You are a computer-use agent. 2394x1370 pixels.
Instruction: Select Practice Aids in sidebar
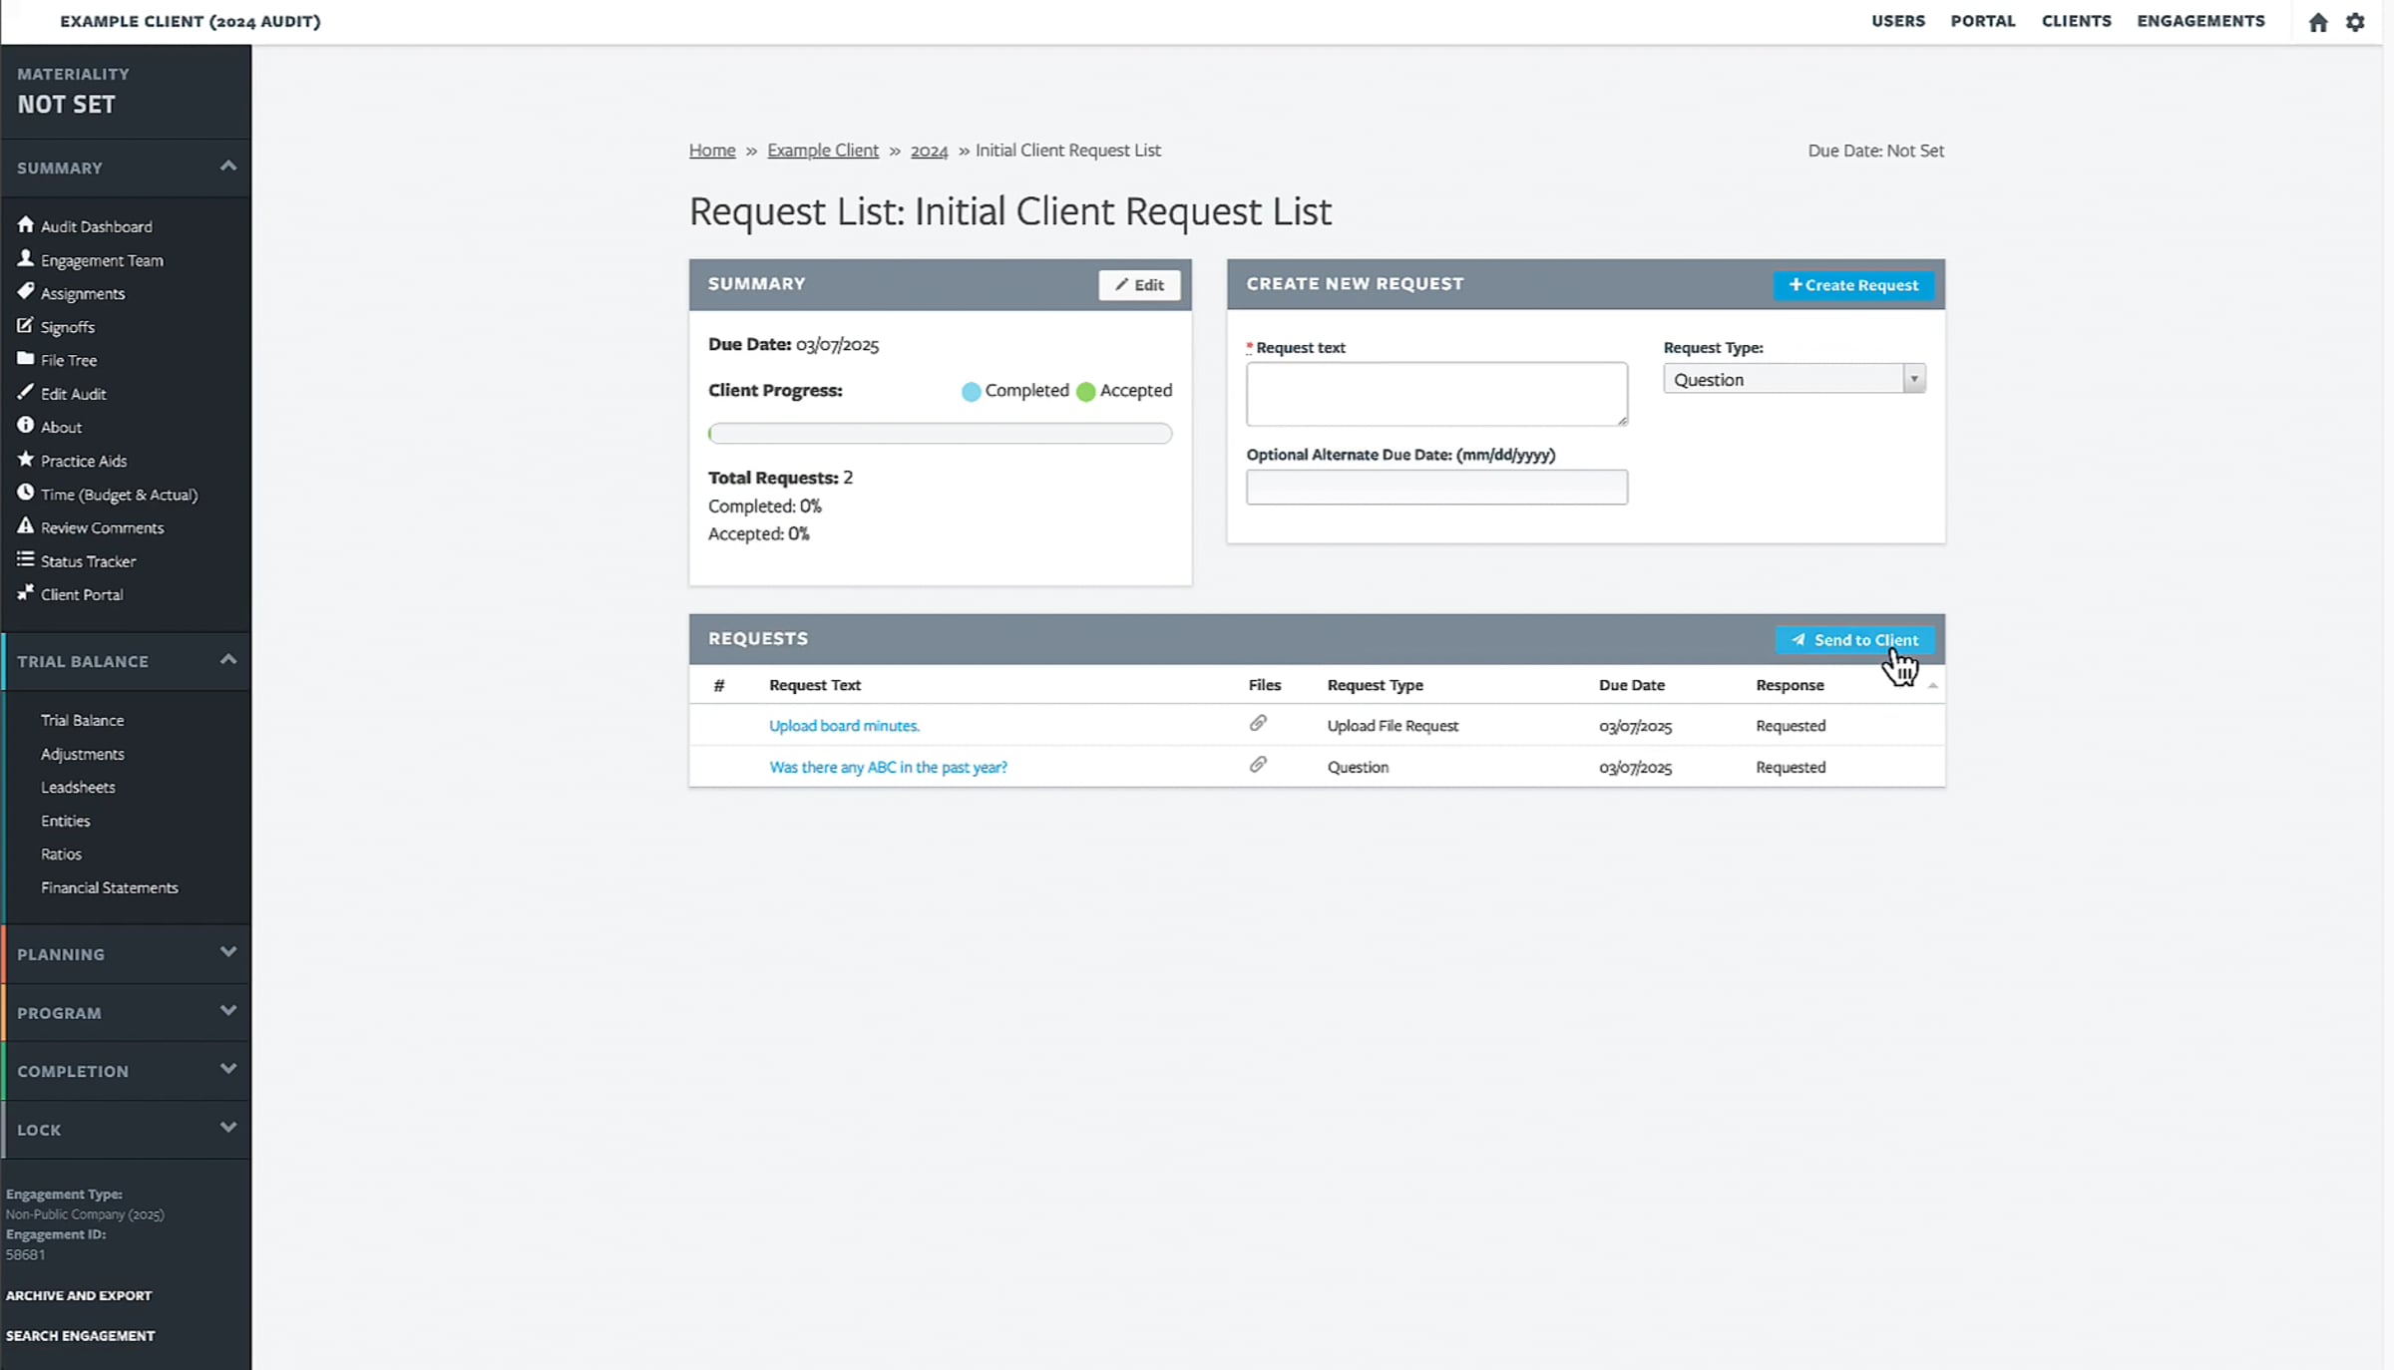point(83,460)
